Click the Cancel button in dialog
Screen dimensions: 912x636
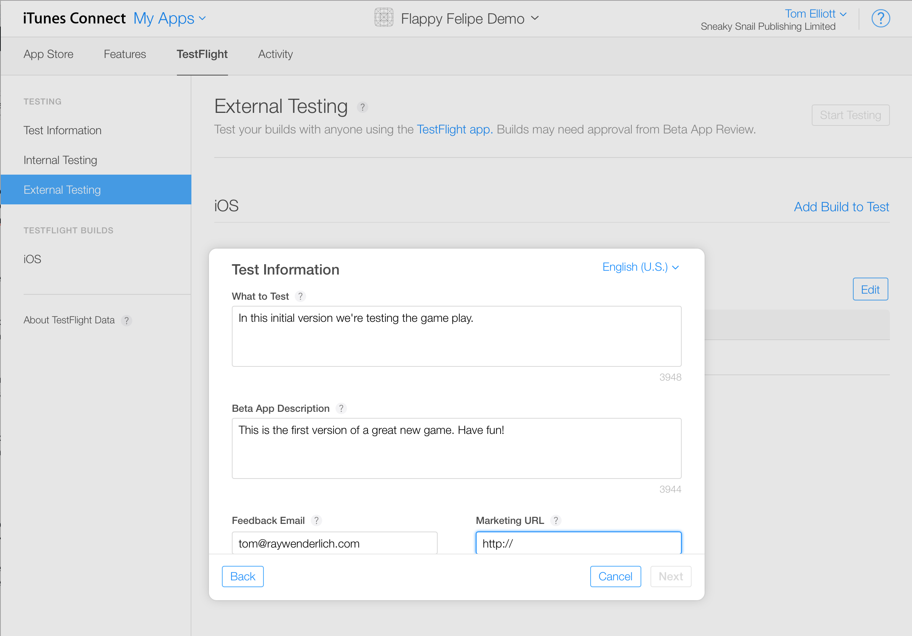pyautogui.click(x=615, y=577)
